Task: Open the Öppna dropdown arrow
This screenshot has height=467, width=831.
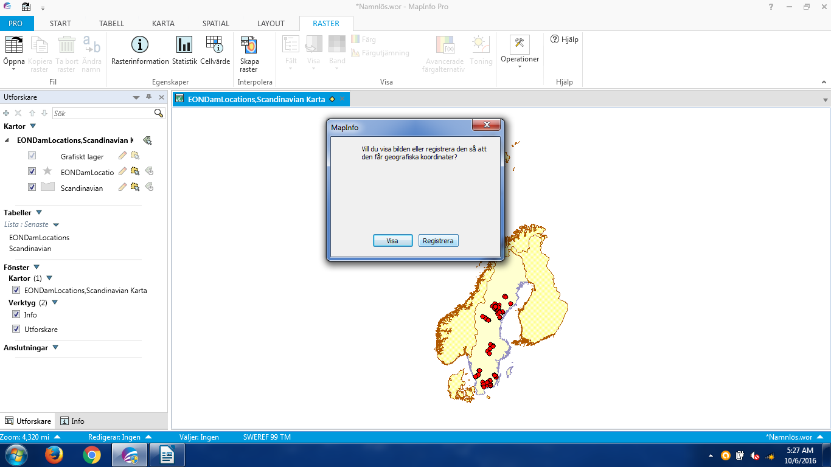Action: 13,69
